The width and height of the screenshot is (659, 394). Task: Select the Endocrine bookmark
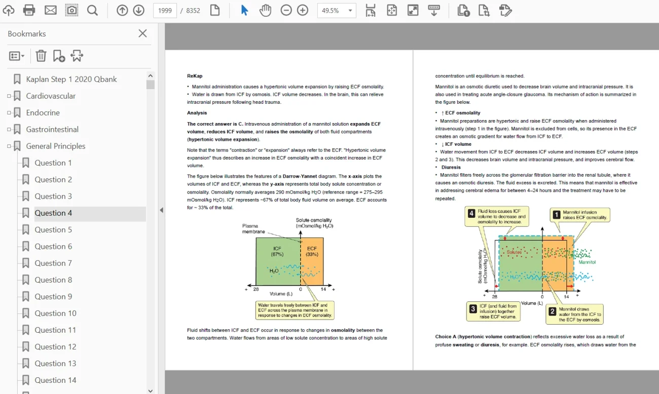[x=43, y=112]
